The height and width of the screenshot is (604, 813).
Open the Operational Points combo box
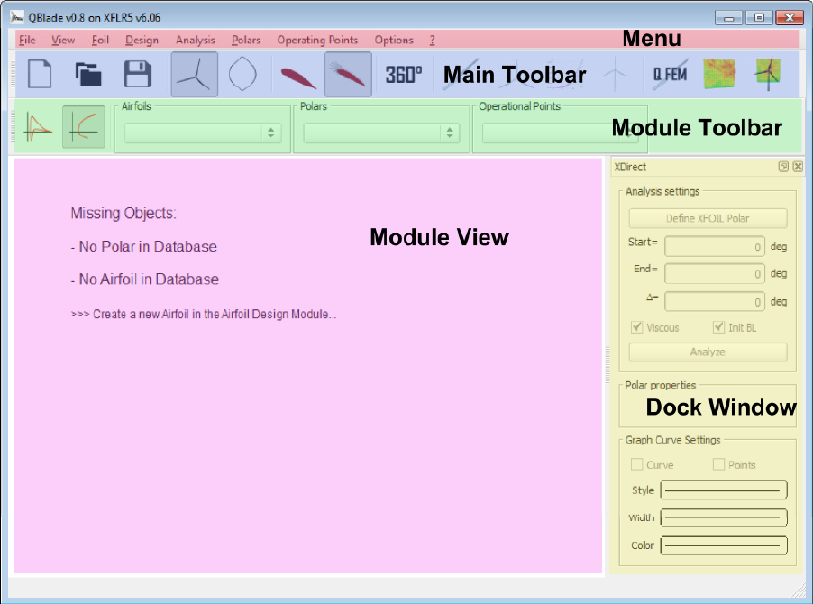pyautogui.click(x=560, y=133)
